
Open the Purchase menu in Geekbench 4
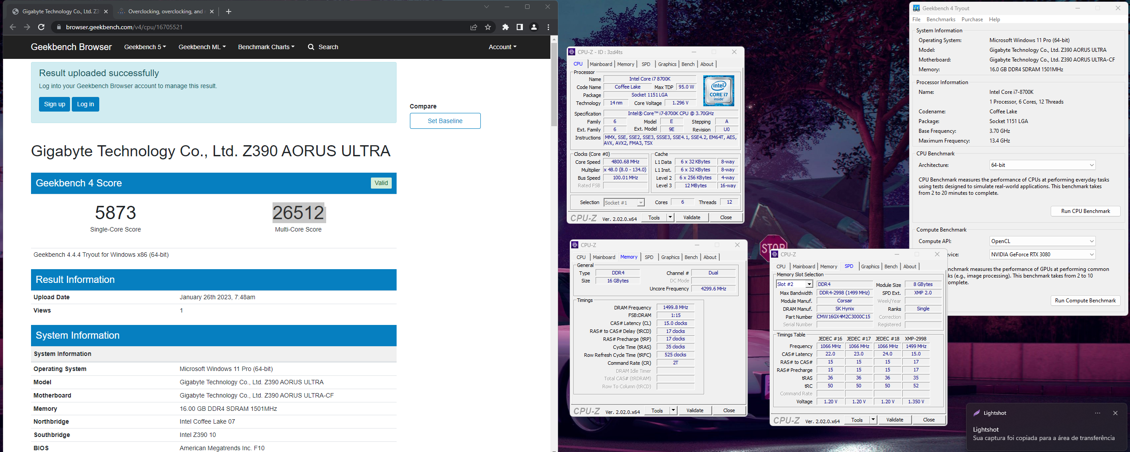[x=972, y=19]
